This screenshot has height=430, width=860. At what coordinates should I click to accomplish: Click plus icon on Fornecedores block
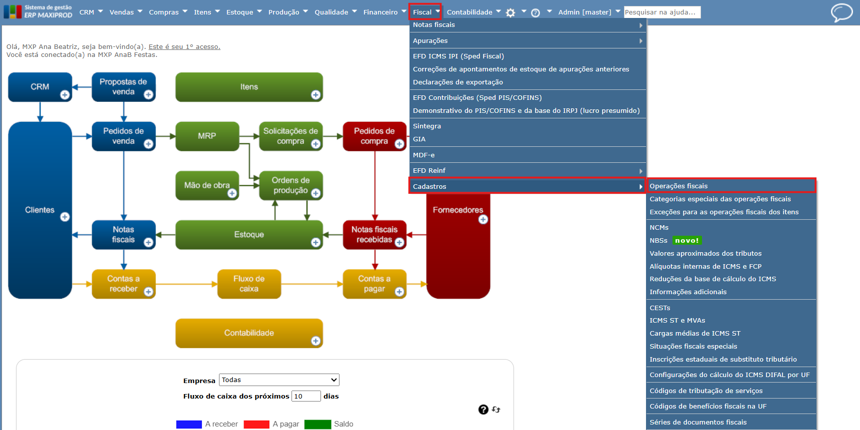click(483, 219)
